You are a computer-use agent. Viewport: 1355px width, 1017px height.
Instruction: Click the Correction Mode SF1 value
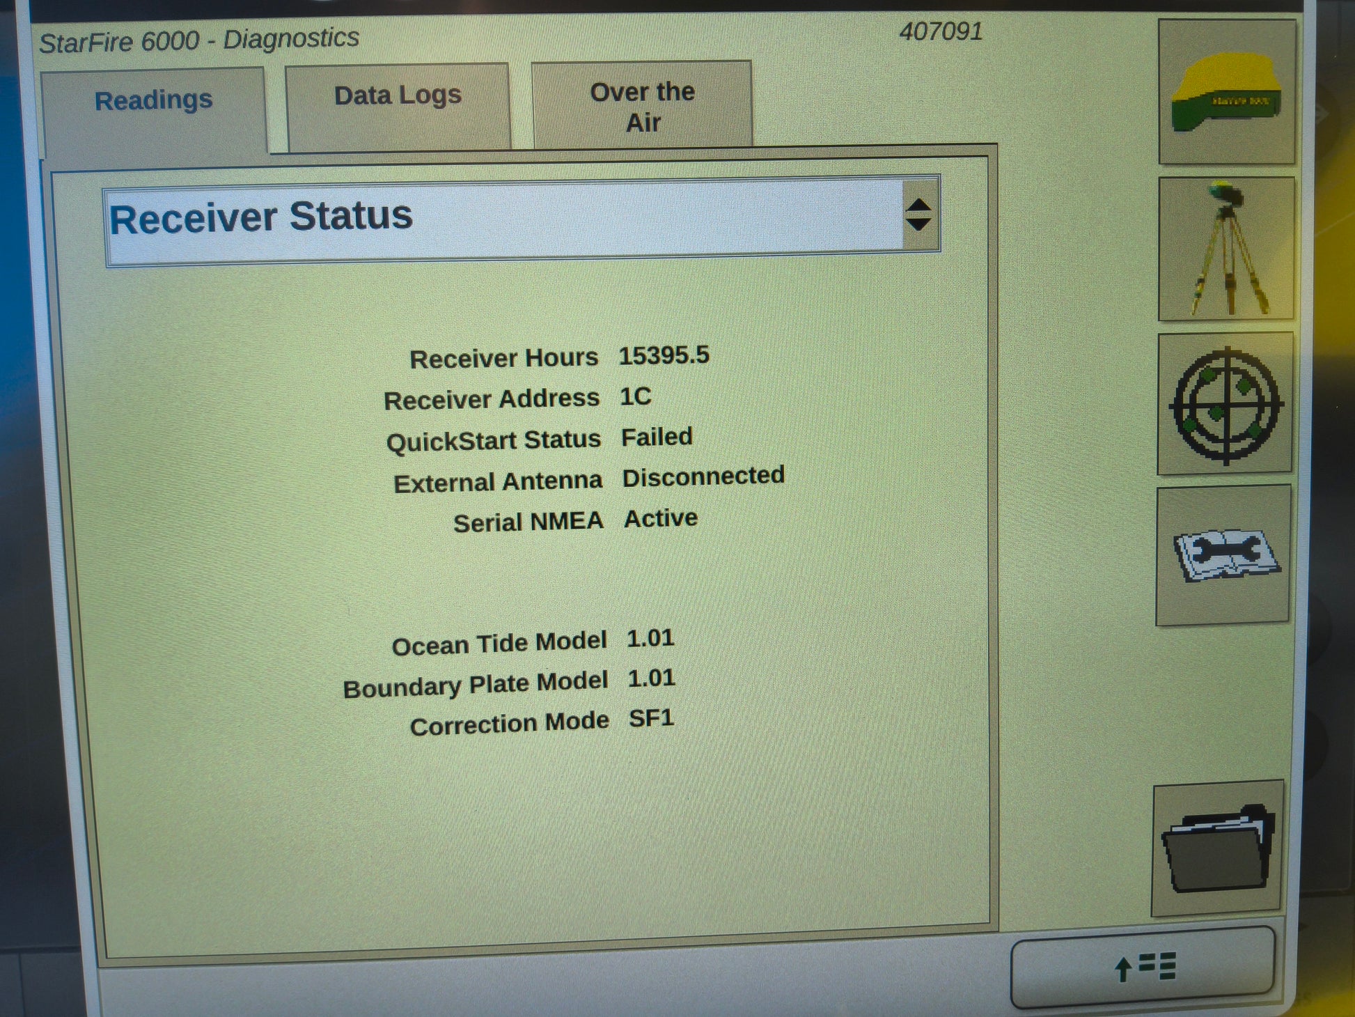651,718
